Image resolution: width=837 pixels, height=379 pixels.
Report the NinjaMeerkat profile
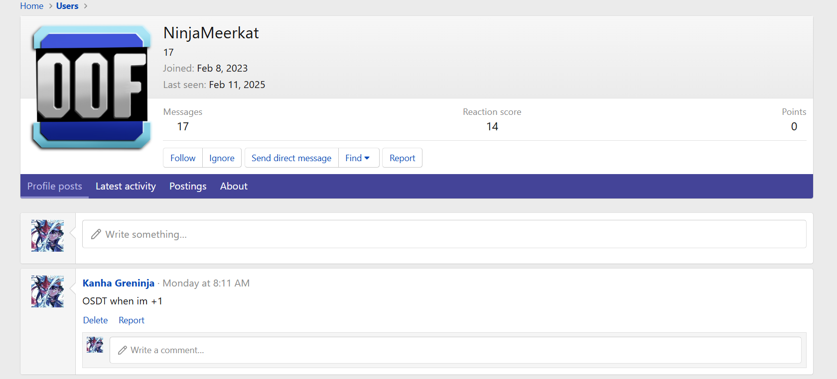402,158
